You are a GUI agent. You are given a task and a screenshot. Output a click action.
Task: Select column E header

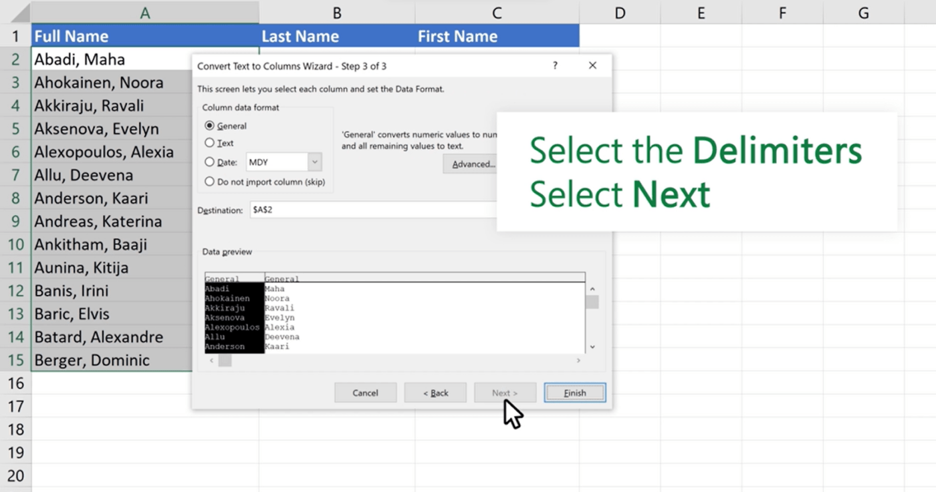click(x=701, y=13)
